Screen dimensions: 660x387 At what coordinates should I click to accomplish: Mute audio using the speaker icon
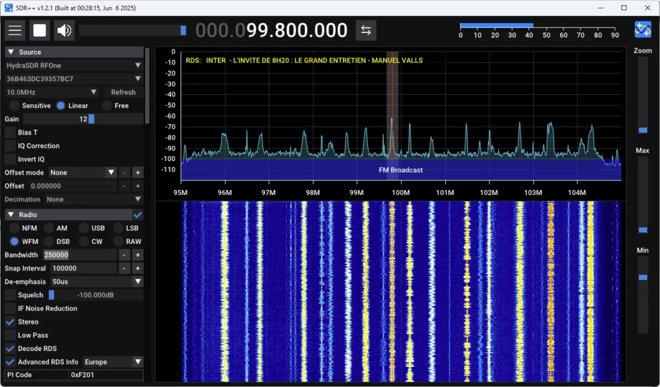pyautogui.click(x=64, y=30)
